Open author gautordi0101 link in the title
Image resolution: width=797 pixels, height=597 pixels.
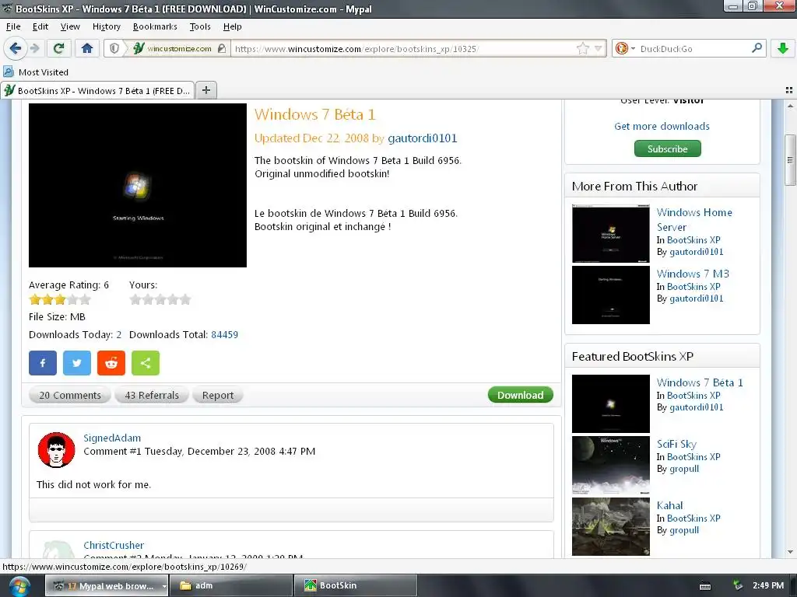coord(422,138)
